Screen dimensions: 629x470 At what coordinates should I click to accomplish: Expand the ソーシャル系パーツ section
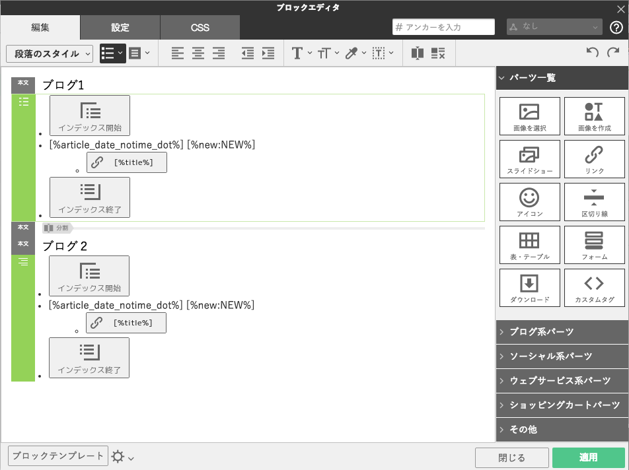point(562,356)
